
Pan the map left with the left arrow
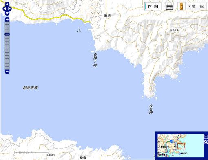[x=4, y=9]
